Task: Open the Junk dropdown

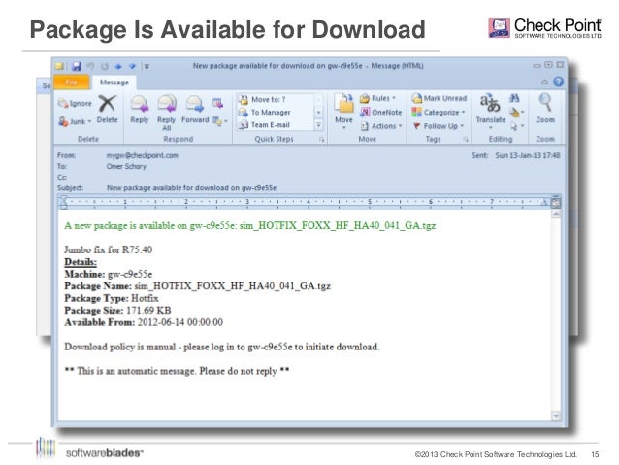Action: click(75, 121)
